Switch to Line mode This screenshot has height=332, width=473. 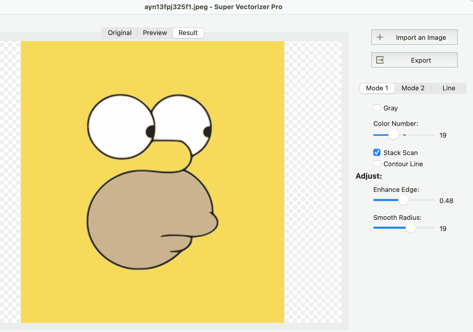[449, 88]
